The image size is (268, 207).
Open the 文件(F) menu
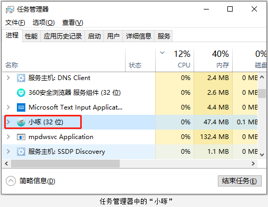pos(15,23)
